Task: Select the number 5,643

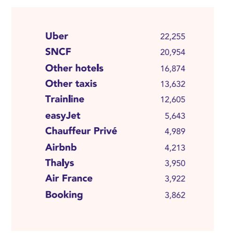Action: point(175,116)
